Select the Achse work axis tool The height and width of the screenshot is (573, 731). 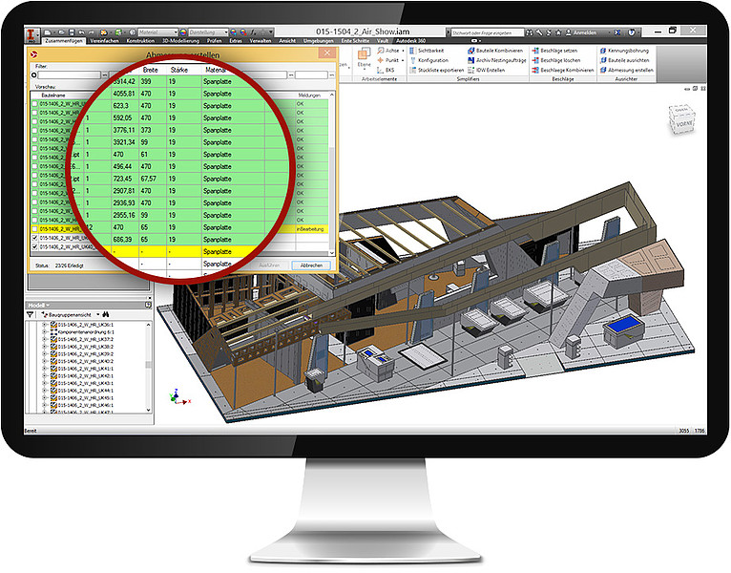[388, 51]
